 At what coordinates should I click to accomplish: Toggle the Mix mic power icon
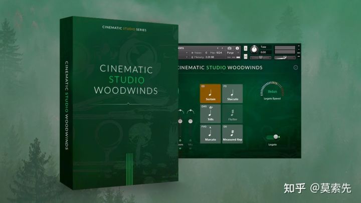[x=191, y=140]
